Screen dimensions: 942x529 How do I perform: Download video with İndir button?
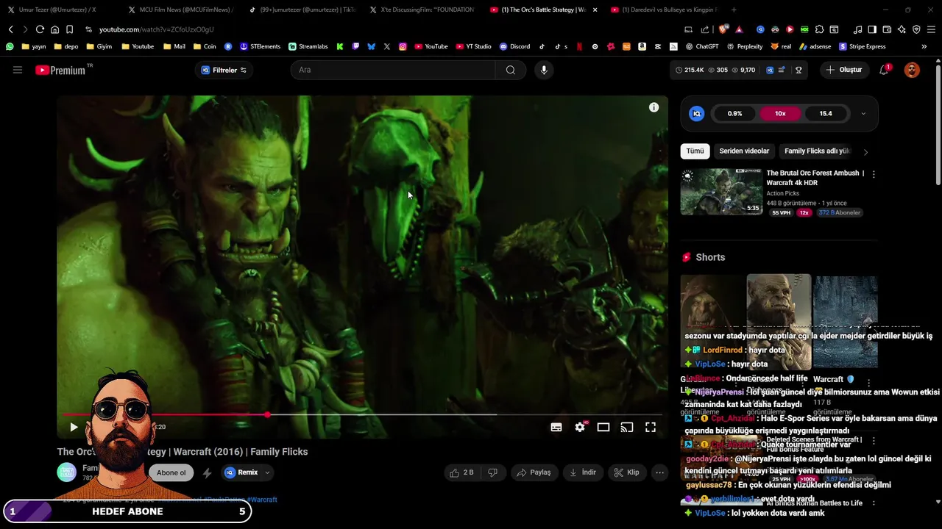pyautogui.click(x=582, y=472)
